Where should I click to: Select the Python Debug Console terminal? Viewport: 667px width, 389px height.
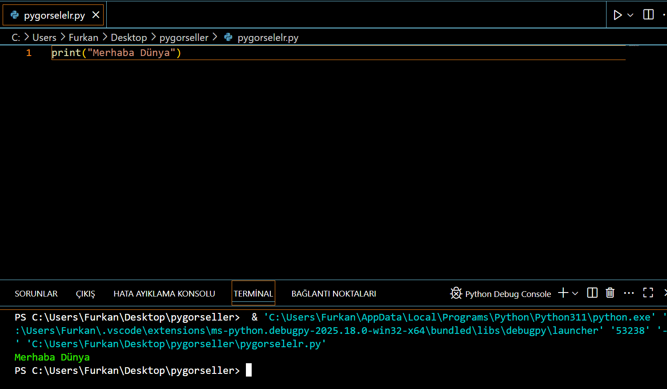click(x=501, y=294)
